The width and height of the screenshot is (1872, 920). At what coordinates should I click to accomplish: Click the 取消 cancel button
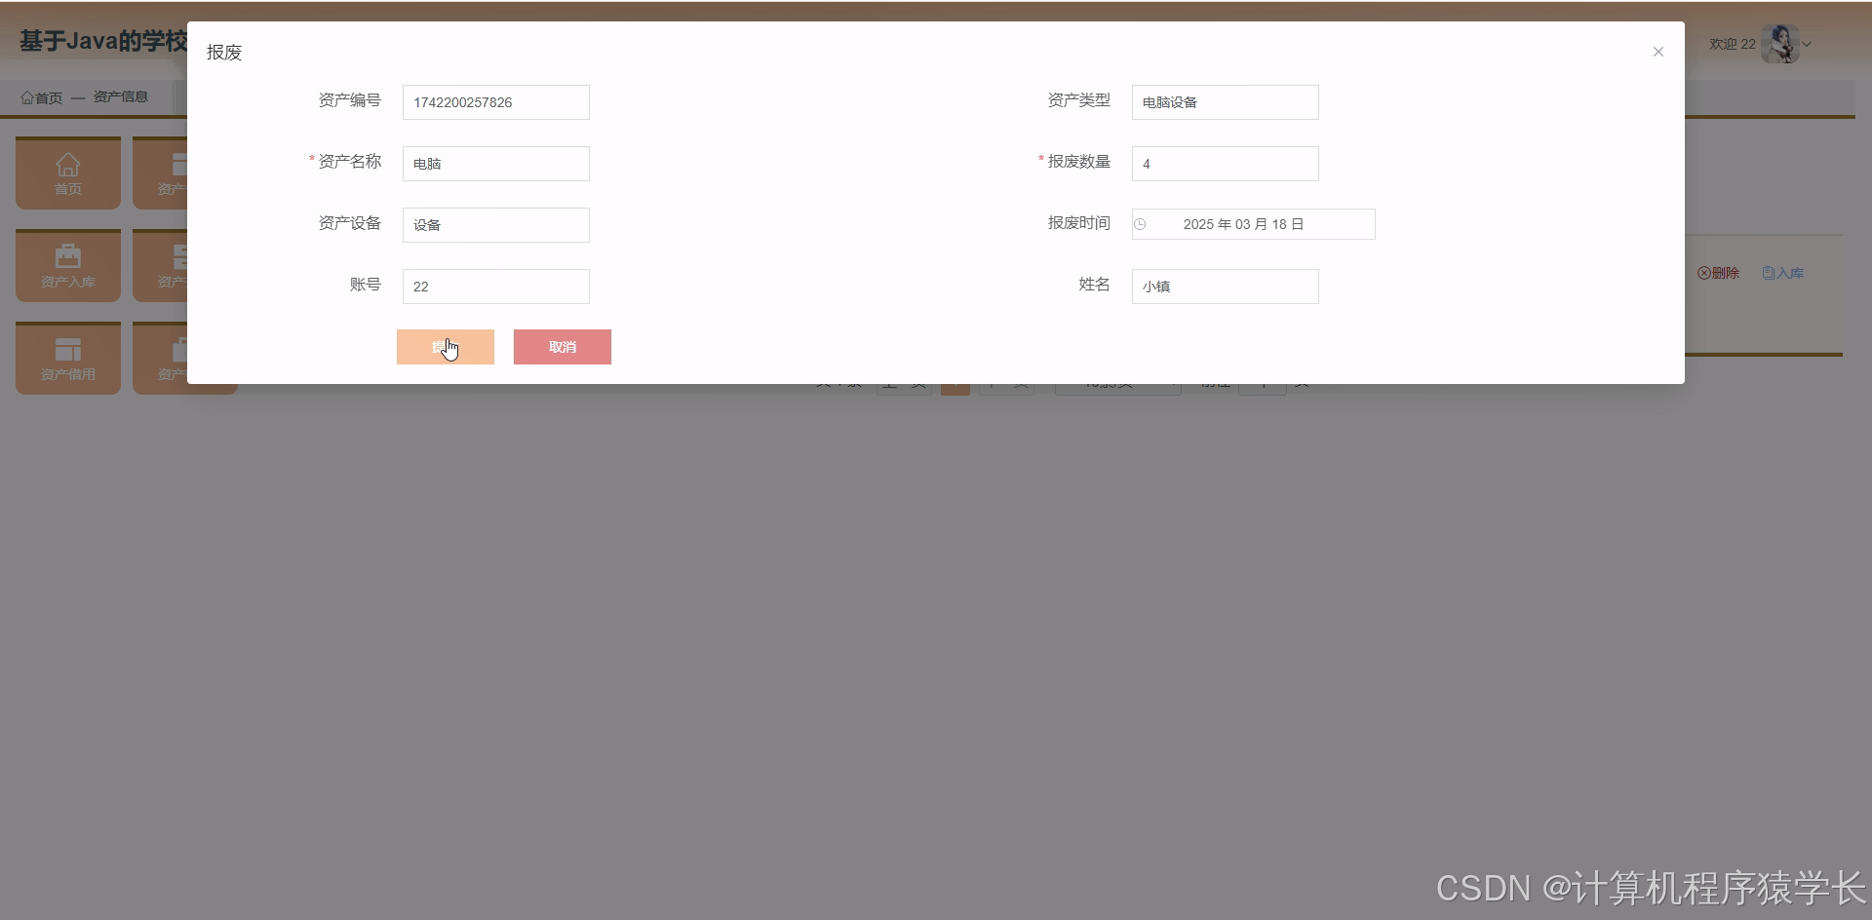click(562, 346)
